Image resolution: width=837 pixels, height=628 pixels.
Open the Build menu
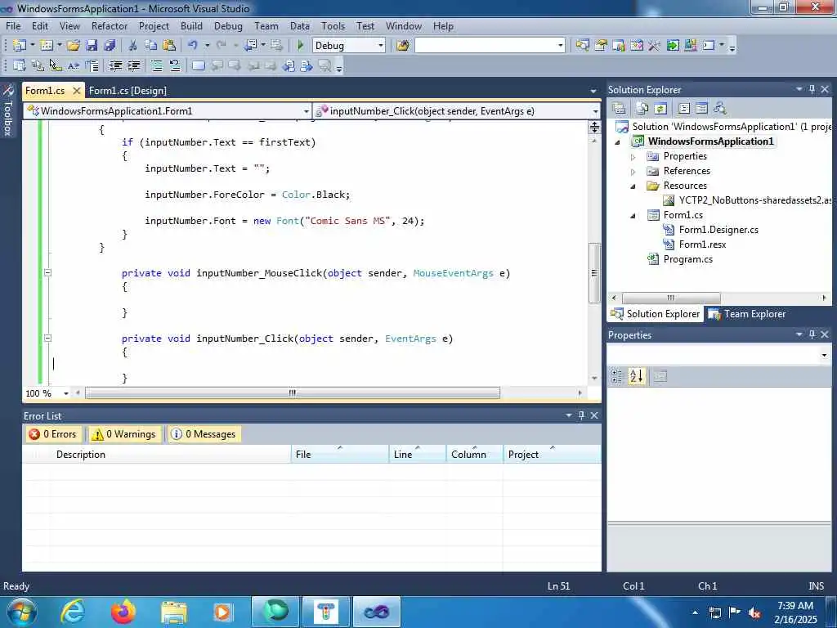coord(191,25)
